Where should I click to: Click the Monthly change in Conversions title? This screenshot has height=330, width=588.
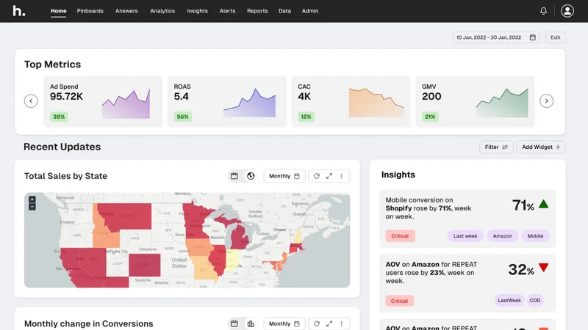[x=88, y=323]
